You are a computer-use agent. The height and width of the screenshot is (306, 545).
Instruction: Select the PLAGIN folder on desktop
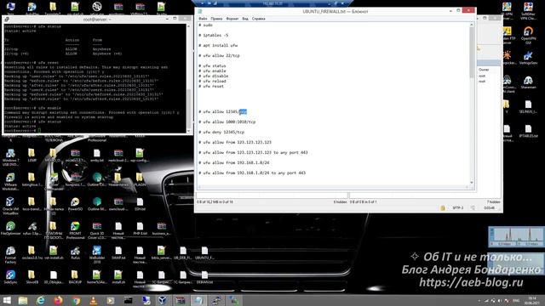[x=140, y=179]
